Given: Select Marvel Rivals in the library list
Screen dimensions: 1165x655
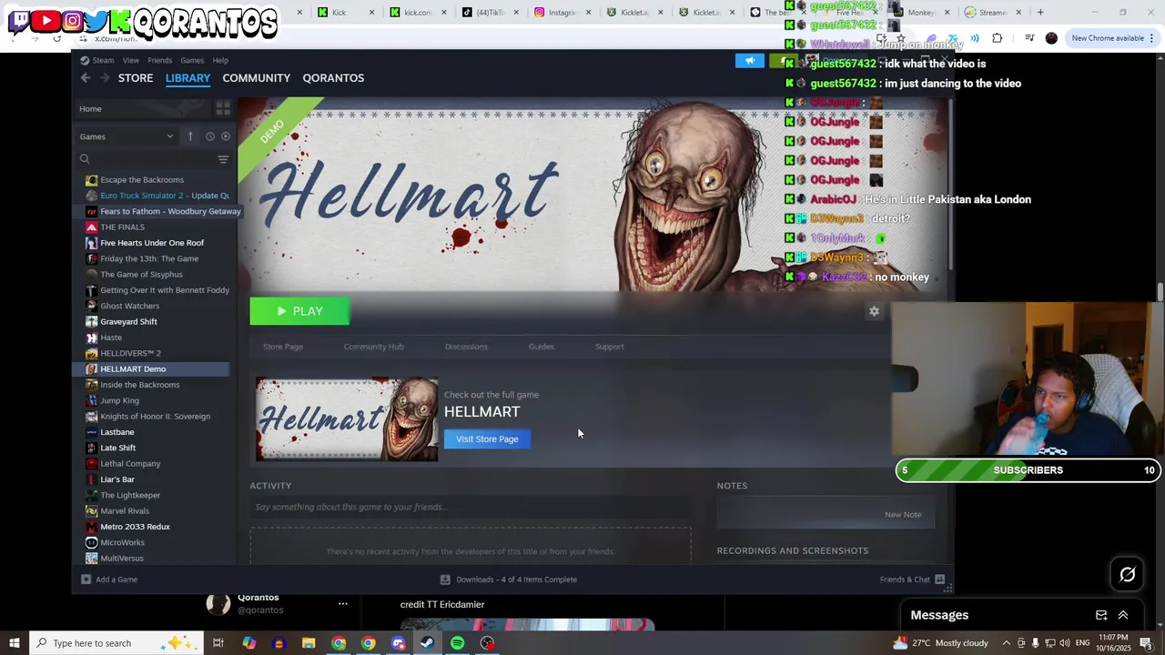Looking at the screenshot, I should [x=125, y=511].
